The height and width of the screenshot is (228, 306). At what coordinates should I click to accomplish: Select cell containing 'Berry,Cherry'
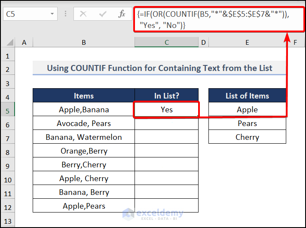click(x=84, y=164)
